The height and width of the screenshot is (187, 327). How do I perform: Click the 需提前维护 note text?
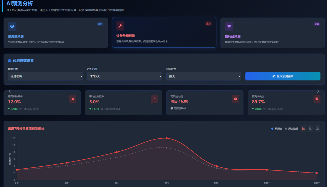180,108
